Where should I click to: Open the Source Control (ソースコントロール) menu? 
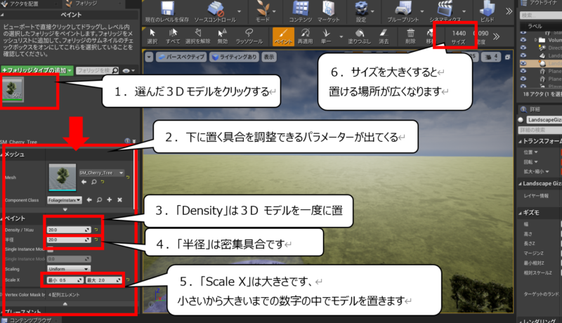coord(216,11)
